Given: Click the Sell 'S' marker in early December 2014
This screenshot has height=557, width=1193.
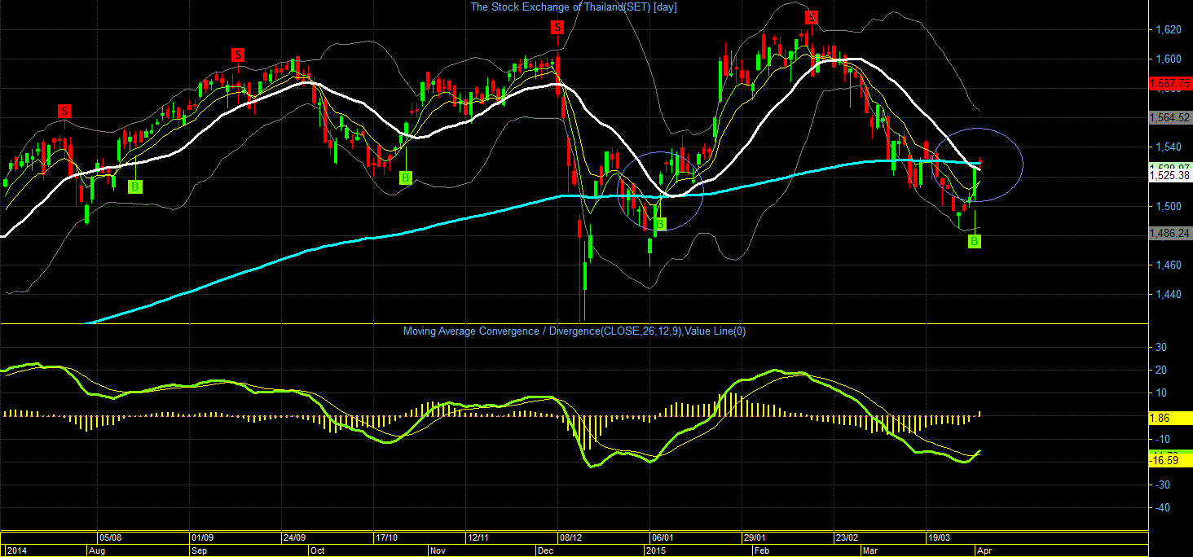Looking at the screenshot, I should (557, 28).
